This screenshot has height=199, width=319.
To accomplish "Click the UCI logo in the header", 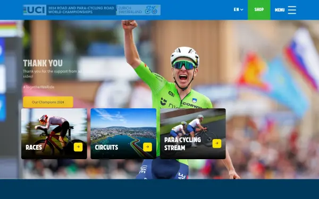I will (35, 10).
